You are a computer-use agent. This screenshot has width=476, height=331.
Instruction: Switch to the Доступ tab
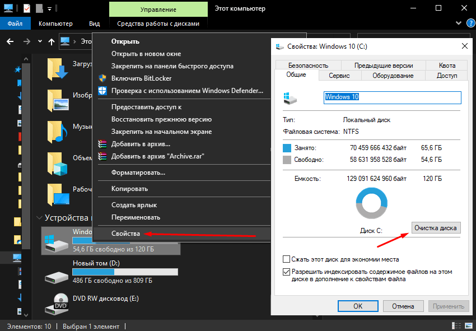point(447,76)
